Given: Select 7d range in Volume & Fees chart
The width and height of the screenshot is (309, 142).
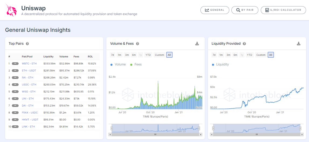Looking at the screenshot, I should click(113, 55).
